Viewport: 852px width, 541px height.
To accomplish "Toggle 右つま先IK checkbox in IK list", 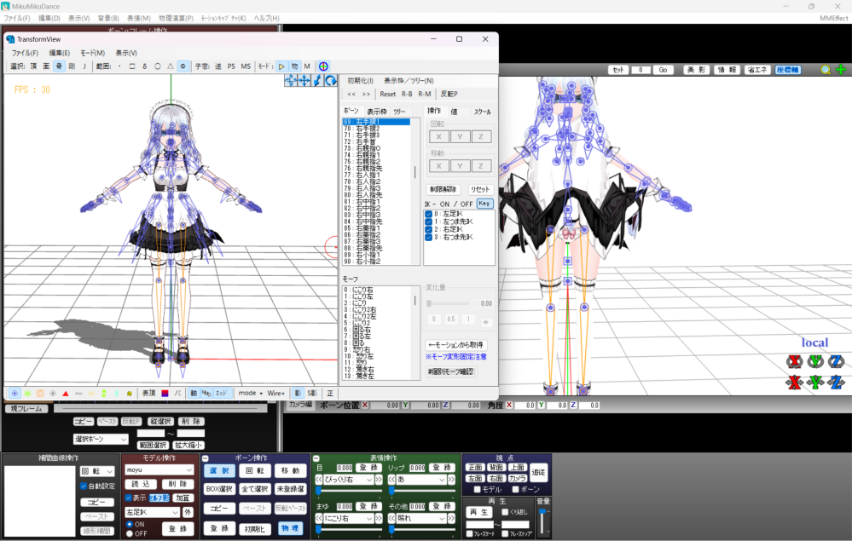I will click(428, 237).
